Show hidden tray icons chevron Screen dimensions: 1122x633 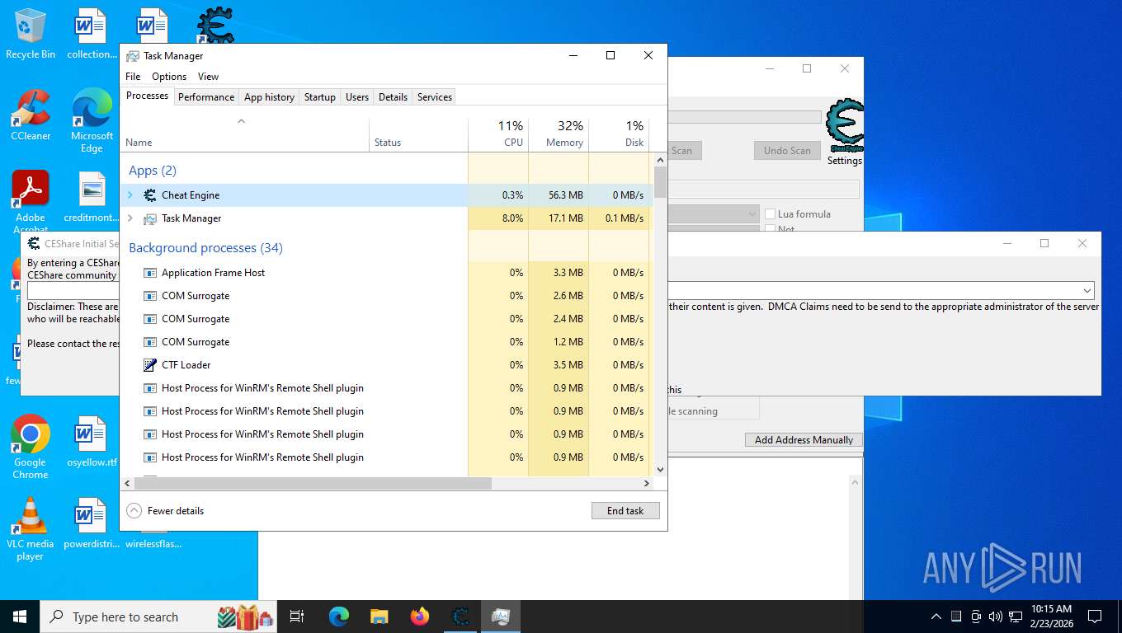click(x=936, y=617)
